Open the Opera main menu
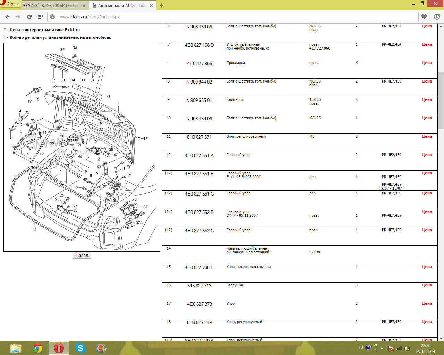444x355 pixels. [10, 4]
